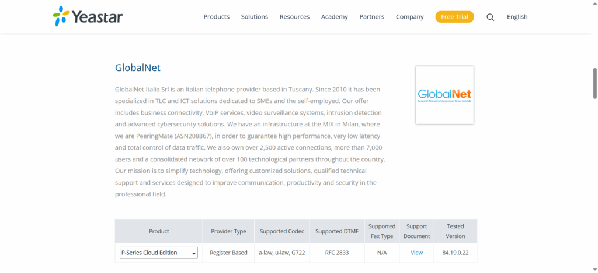Image resolution: width=598 pixels, height=273 pixels.
Task: Click the Supported Fax Type column header
Action: [x=382, y=231]
